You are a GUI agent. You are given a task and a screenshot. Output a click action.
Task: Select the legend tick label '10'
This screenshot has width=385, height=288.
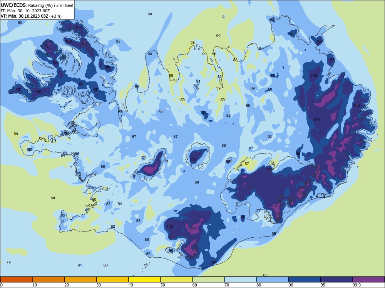click(x=35, y=285)
